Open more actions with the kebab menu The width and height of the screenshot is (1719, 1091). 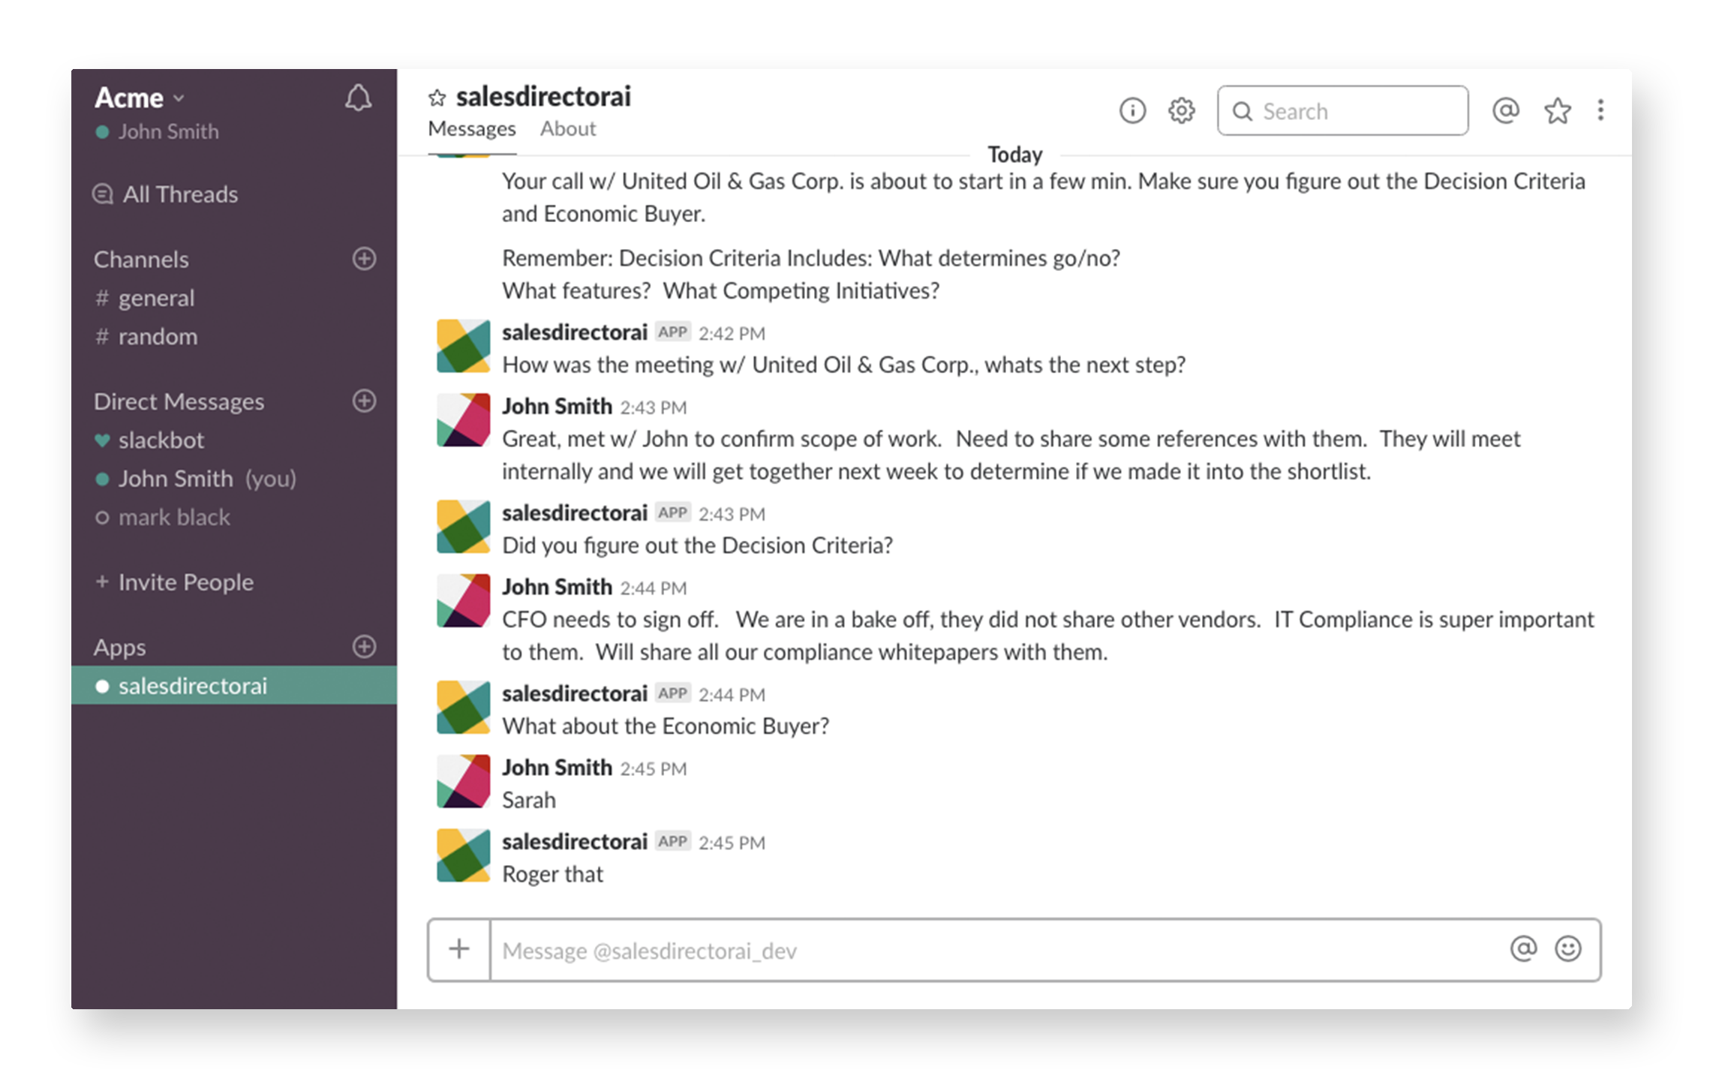(x=1601, y=110)
